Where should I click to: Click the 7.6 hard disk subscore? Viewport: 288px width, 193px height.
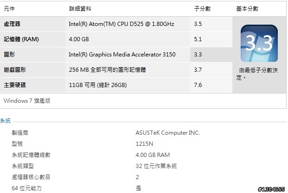198,85
